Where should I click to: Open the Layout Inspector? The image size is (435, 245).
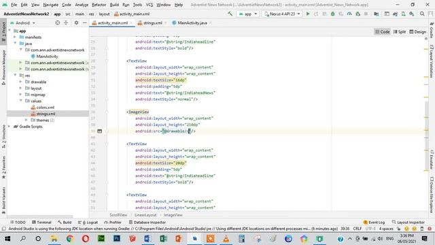click(x=408, y=223)
